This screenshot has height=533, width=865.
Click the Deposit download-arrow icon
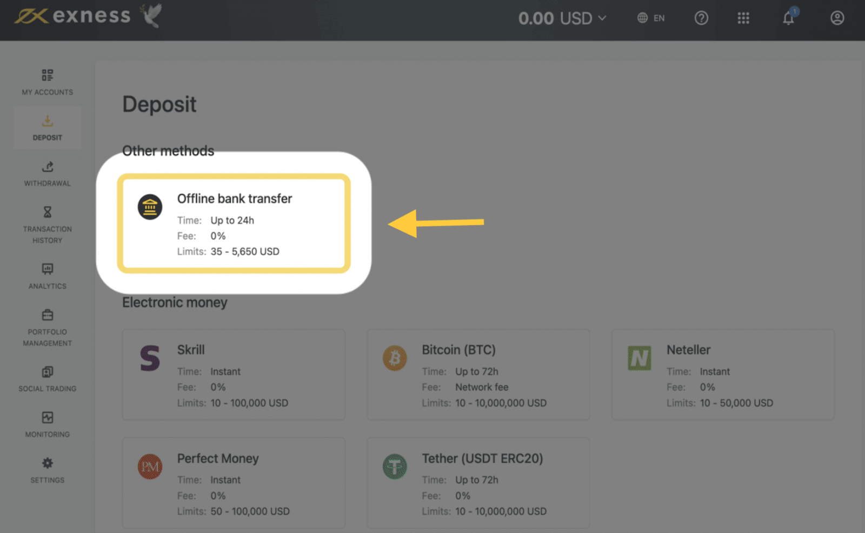click(48, 121)
